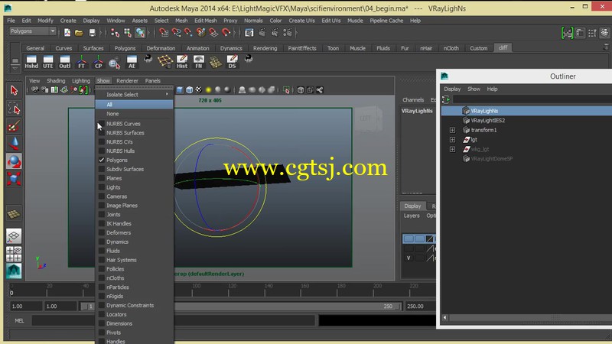This screenshot has width=612, height=344.
Task: Click the lattice grid shelf icon
Action: pos(165,60)
